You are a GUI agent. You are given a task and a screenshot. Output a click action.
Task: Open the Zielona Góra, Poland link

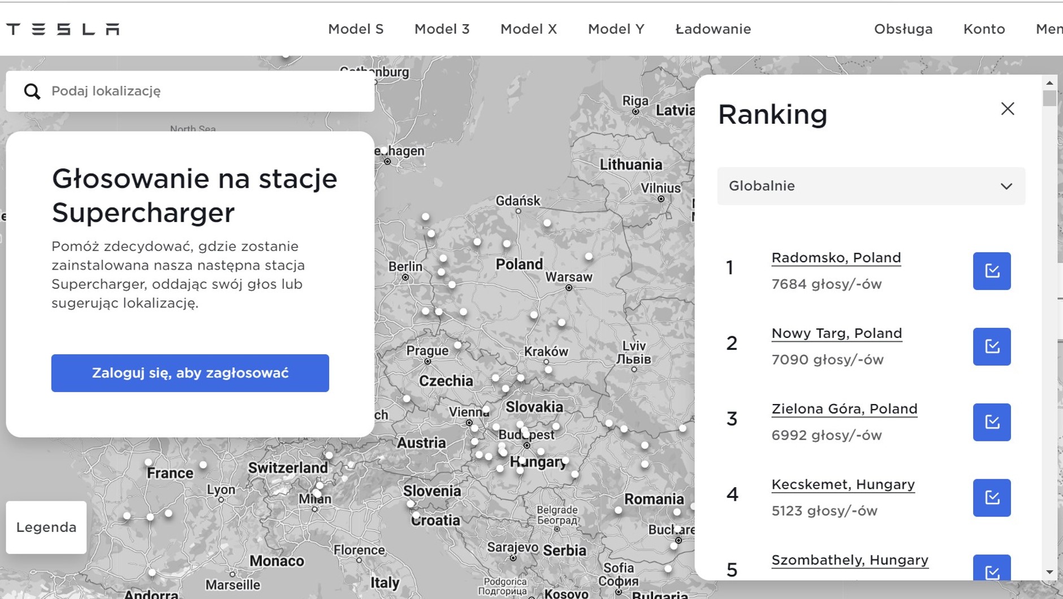[844, 409]
